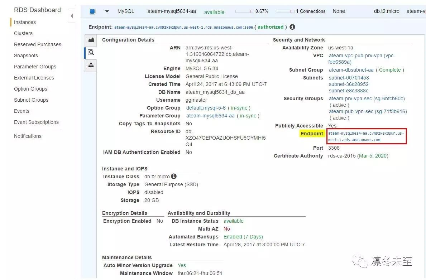Open VPC ateam-vpc-pub-prv-vpn link
426x280 pixels.
(362, 59)
